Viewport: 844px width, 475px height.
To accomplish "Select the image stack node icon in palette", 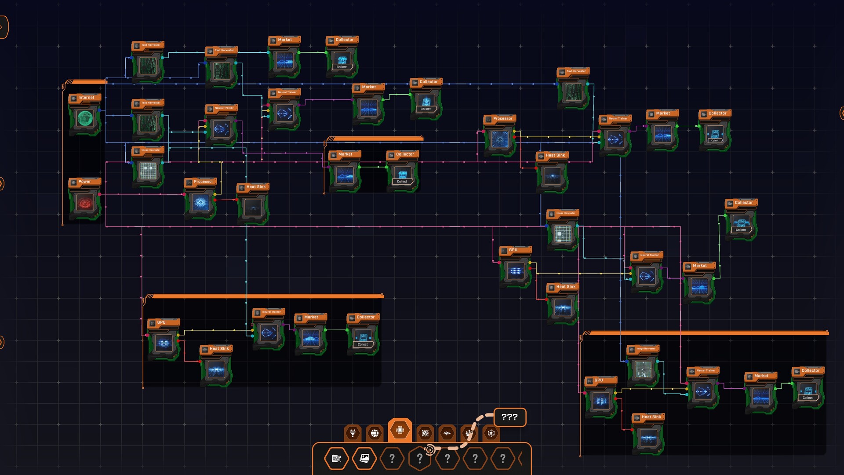I will (364, 458).
